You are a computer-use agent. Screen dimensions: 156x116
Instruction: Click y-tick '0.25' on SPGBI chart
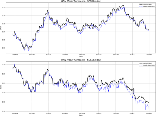coord(4,24)
